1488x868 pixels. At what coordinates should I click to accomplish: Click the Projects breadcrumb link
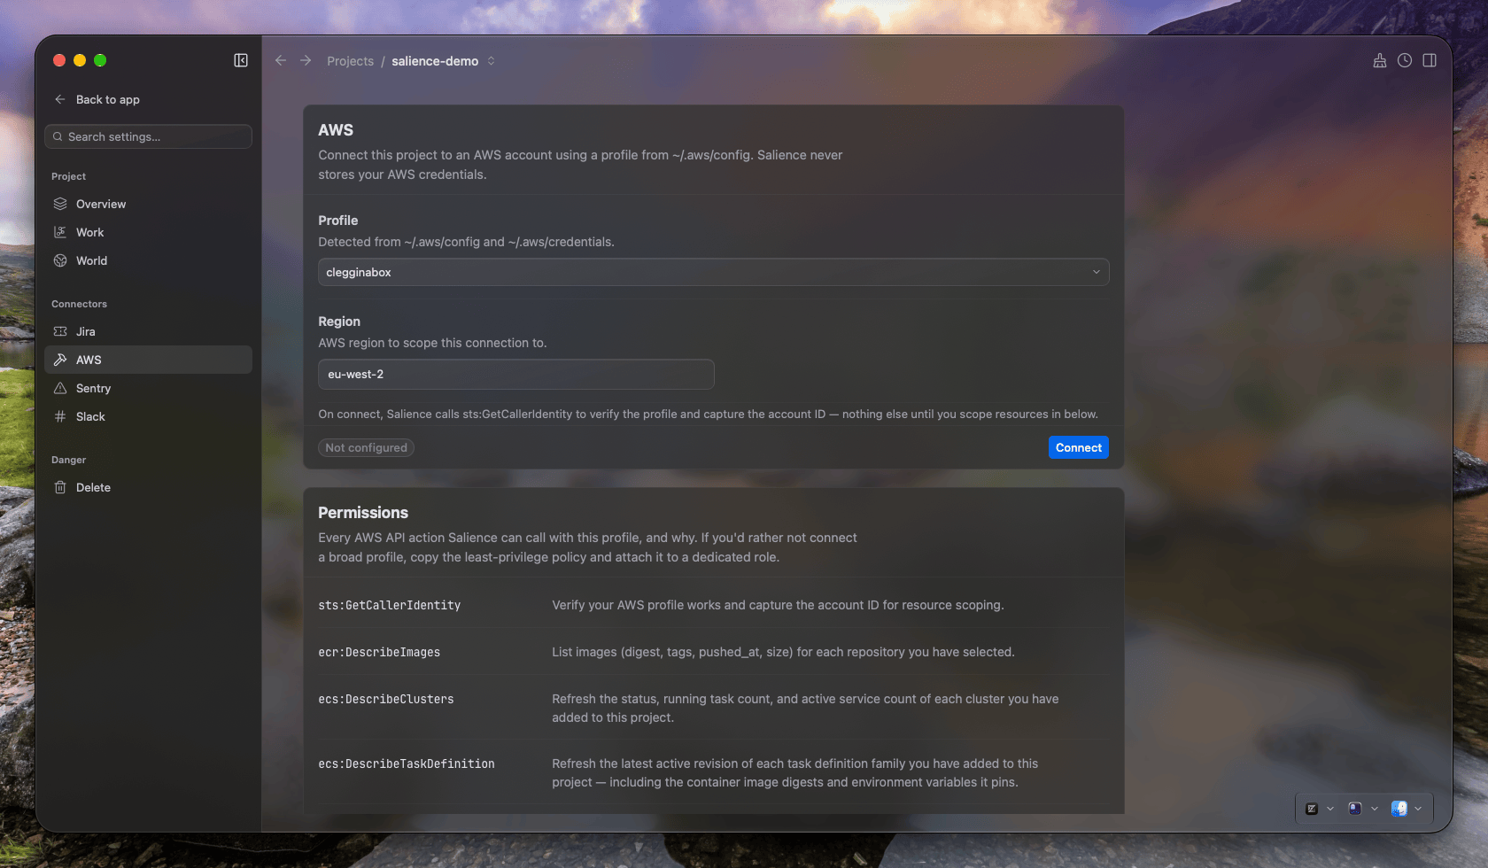point(350,61)
